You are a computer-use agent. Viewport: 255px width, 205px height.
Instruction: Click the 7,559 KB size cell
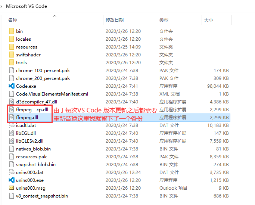click(219, 141)
